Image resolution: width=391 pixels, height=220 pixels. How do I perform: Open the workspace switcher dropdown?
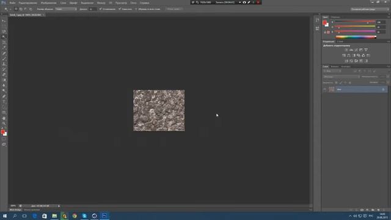pyautogui.click(x=370, y=9)
